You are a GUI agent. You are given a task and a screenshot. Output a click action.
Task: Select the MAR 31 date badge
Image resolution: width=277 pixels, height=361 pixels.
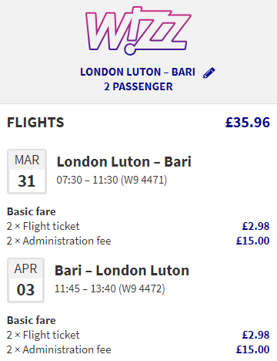pos(27,171)
